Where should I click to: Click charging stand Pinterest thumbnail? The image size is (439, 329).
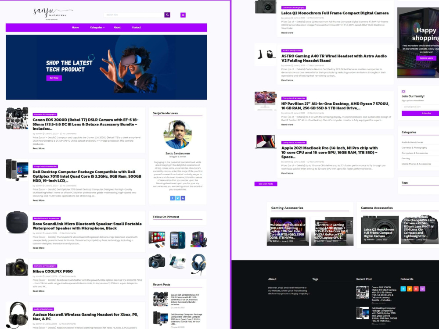177,261
